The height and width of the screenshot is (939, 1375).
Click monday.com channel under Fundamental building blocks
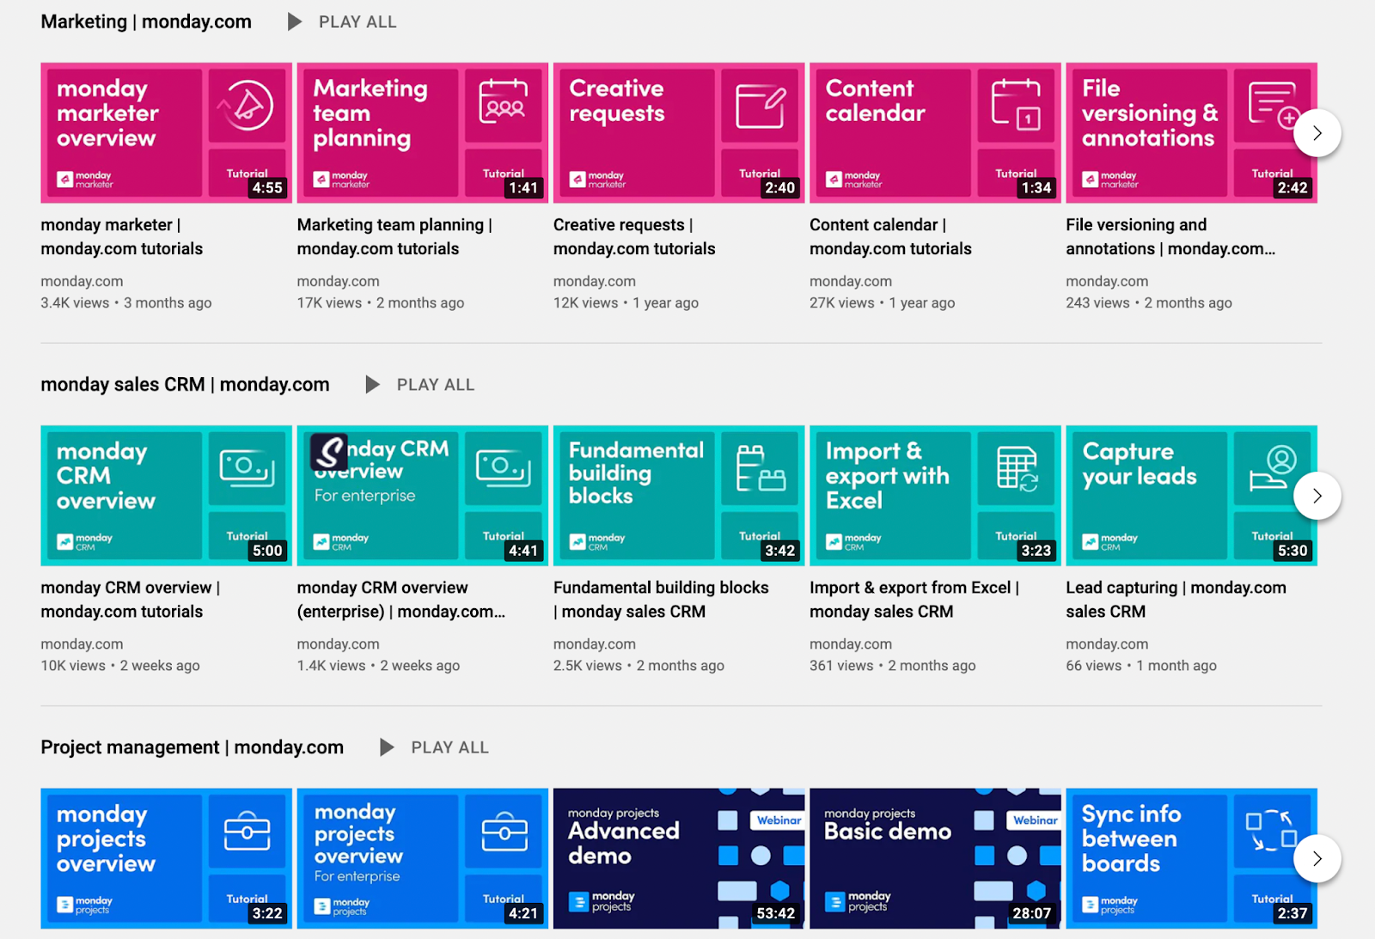595,643
